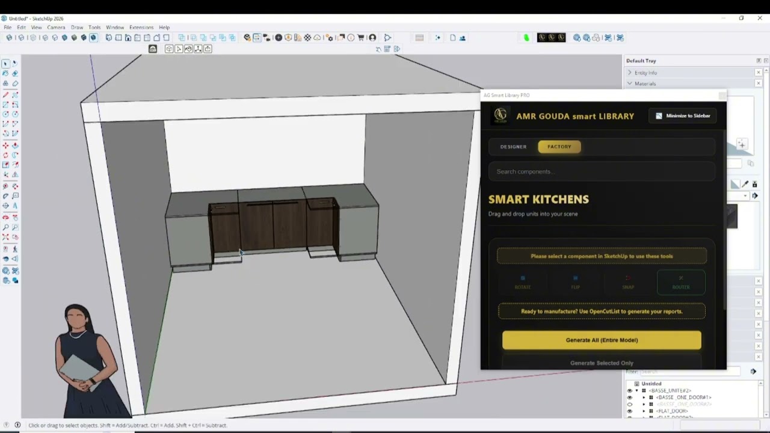
Task: Click the user account profile icon
Action: pyautogui.click(x=372, y=38)
